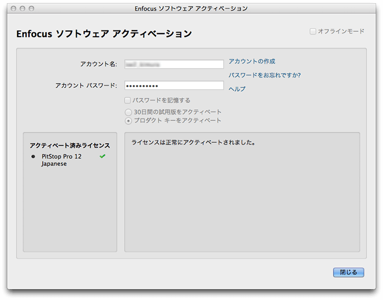Select the 30日間の試用版をアクティベート radio button

pyautogui.click(x=128, y=113)
